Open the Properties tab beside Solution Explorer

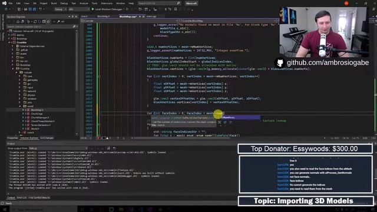pos(12,138)
